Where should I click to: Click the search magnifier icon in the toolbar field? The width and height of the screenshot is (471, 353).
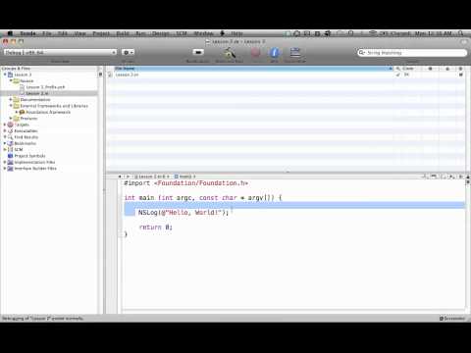click(361, 52)
